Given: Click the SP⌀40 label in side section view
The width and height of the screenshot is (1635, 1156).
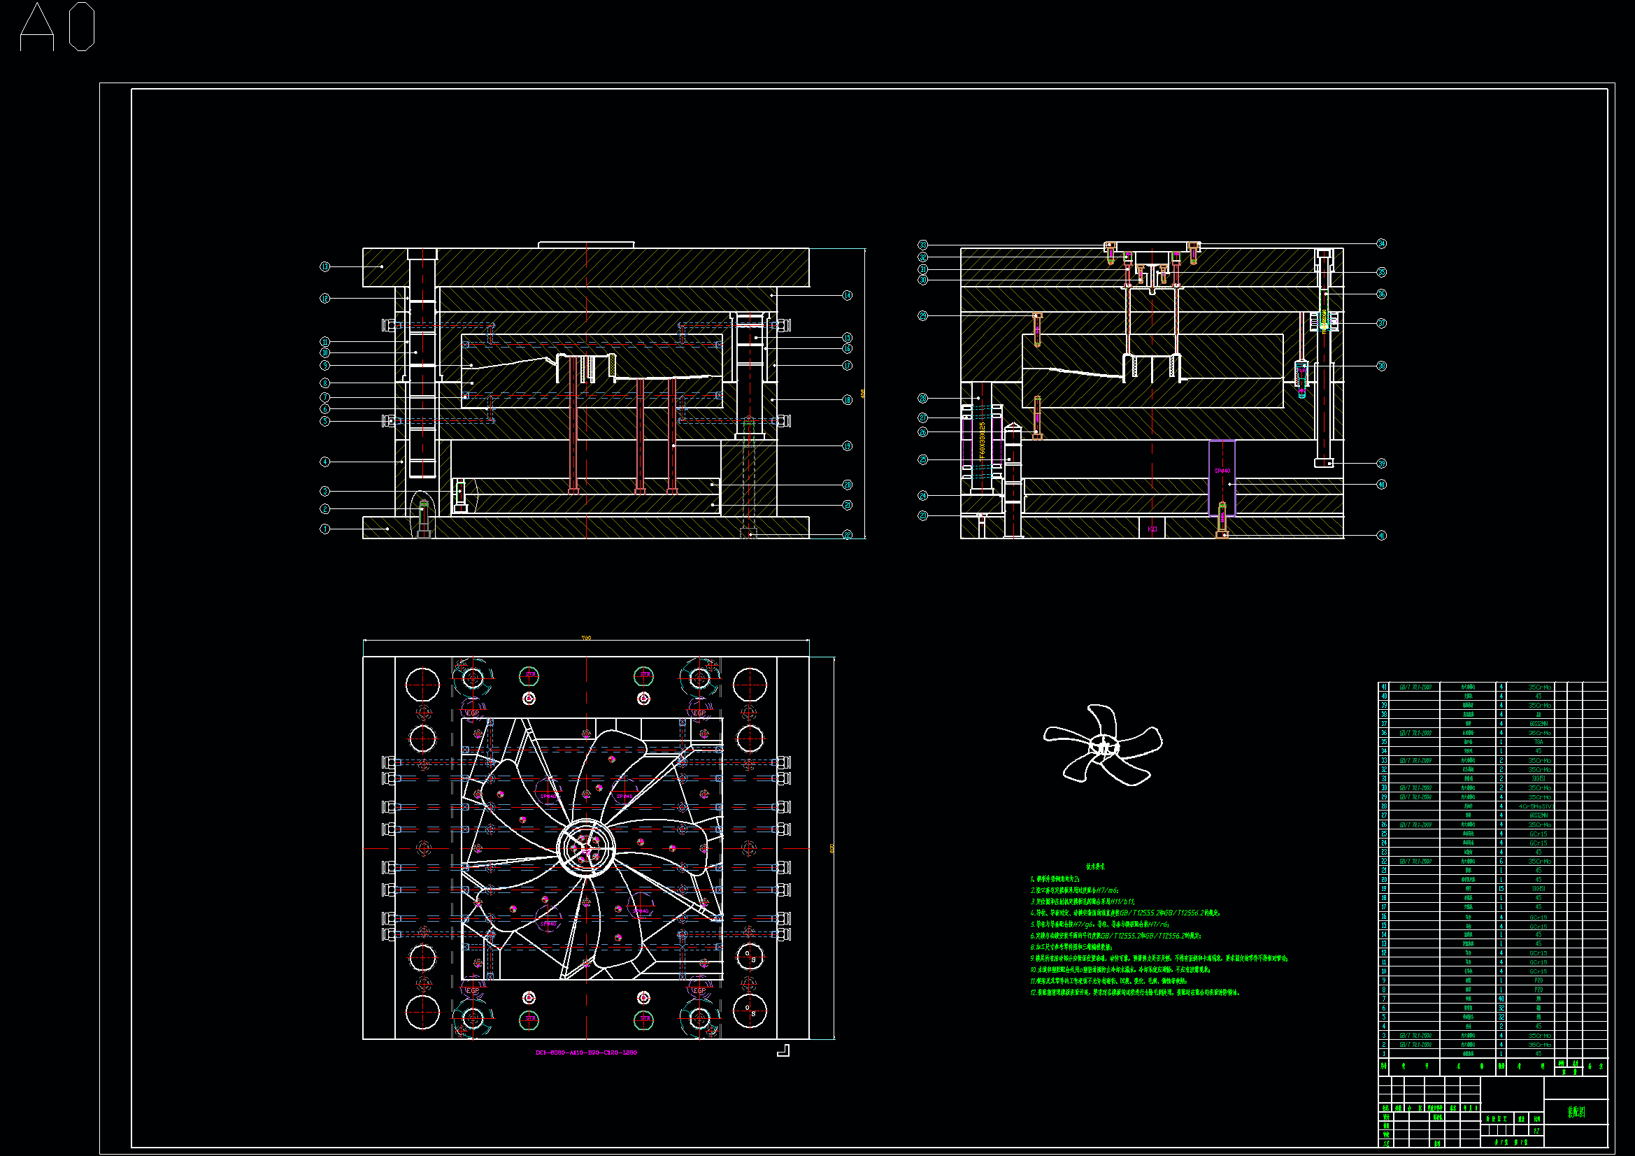Looking at the screenshot, I should pyautogui.click(x=1222, y=471).
